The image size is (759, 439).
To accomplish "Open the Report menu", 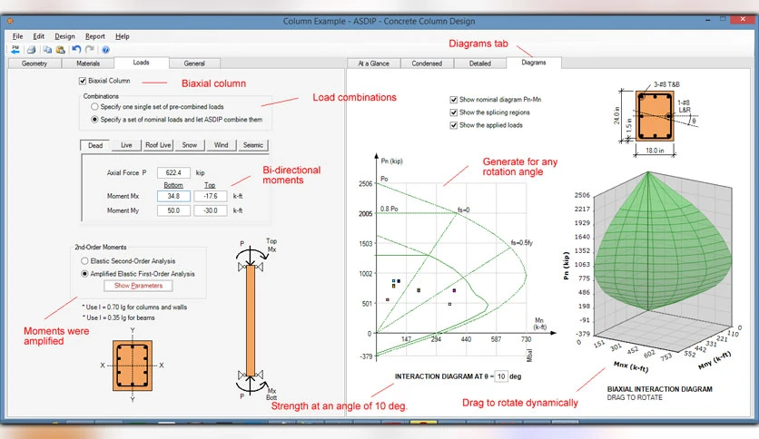I will 94,36.
